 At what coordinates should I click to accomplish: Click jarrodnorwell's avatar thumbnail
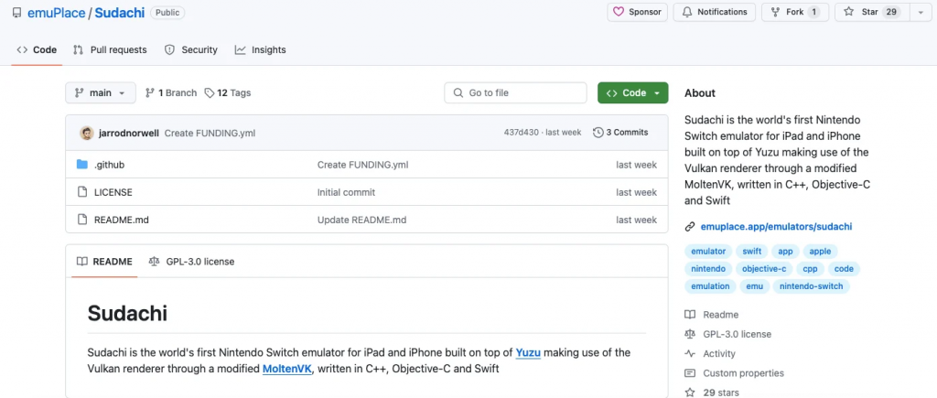click(87, 133)
